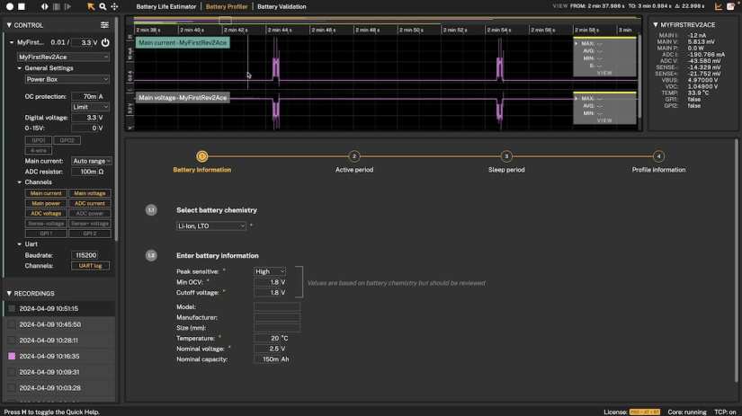742x416 pixels.
Task: Click the pink 10:16:35 recording color swatch
Action: click(12, 356)
